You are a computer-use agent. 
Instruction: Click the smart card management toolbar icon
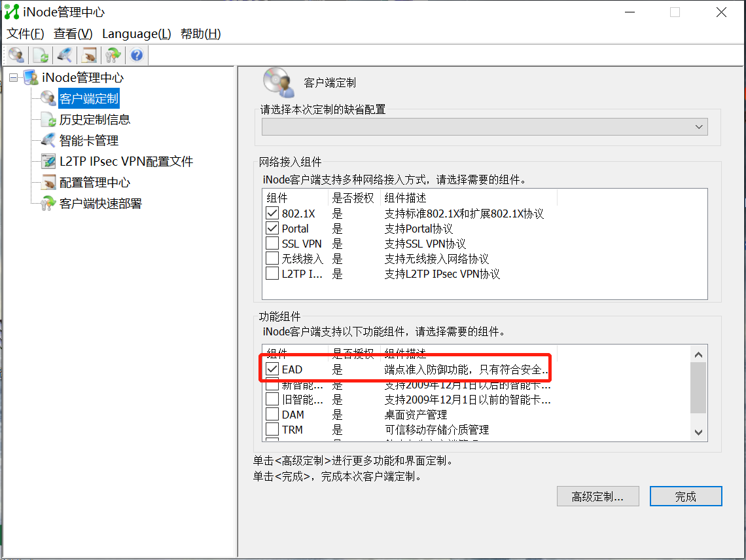click(x=65, y=55)
